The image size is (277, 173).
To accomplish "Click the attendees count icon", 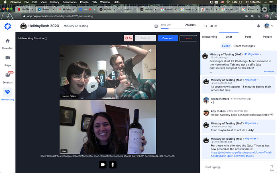I will 212,26.
